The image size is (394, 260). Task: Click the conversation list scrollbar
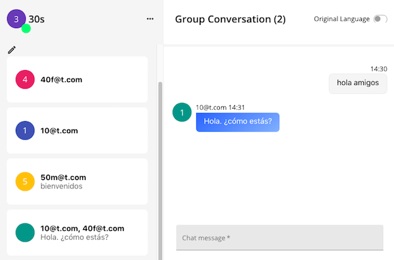pos(160,170)
